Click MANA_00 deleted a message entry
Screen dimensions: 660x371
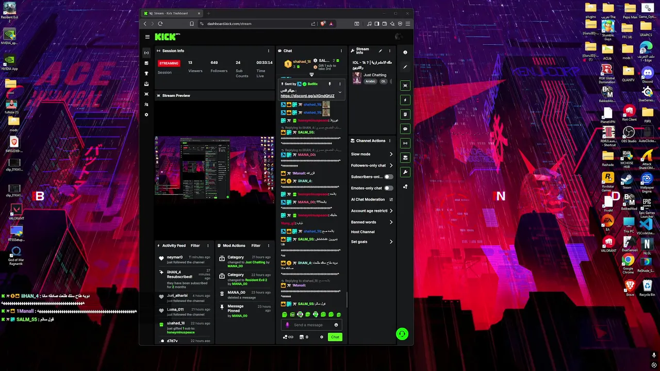245,295
